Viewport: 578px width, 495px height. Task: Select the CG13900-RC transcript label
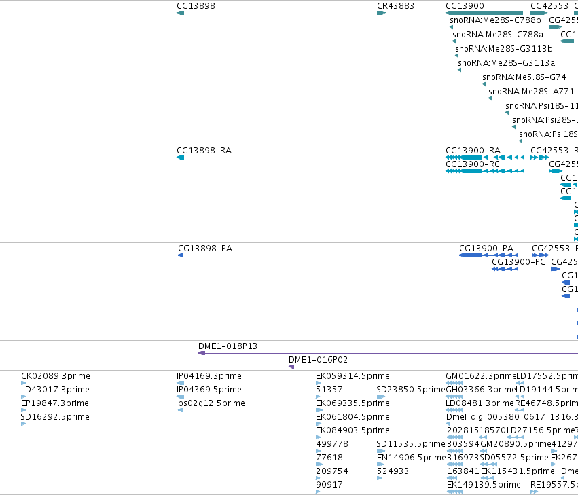[473, 164]
